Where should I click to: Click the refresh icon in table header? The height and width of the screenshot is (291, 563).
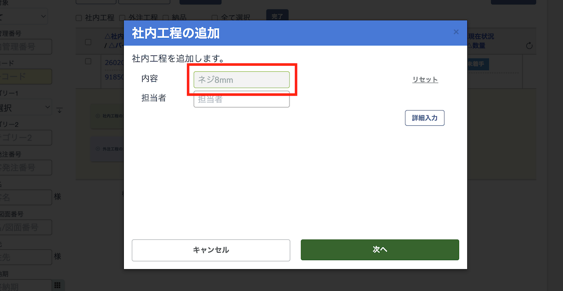coord(529,46)
